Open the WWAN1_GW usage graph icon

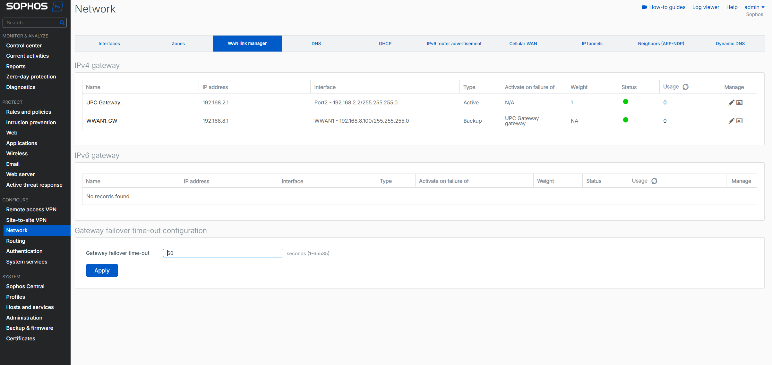pyautogui.click(x=739, y=121)
